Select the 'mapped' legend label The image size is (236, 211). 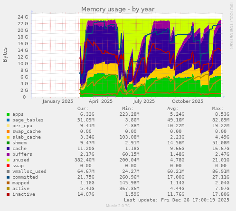coord(21,183)
